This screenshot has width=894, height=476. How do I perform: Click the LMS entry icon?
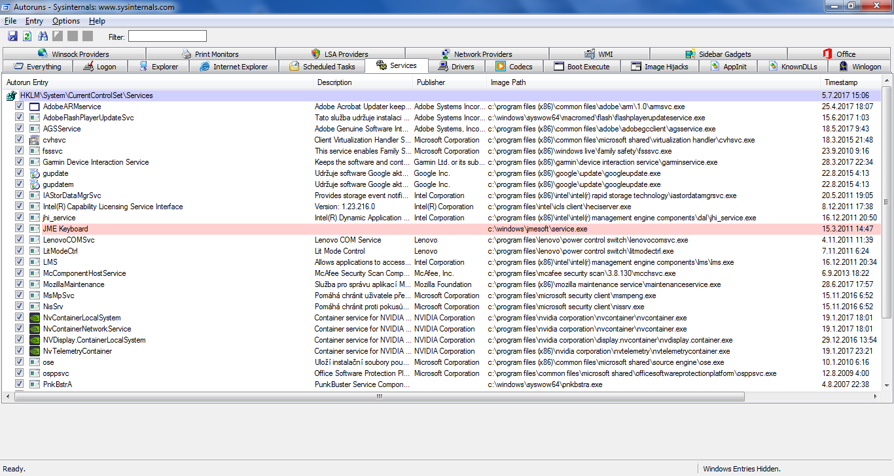coord(35,262)
